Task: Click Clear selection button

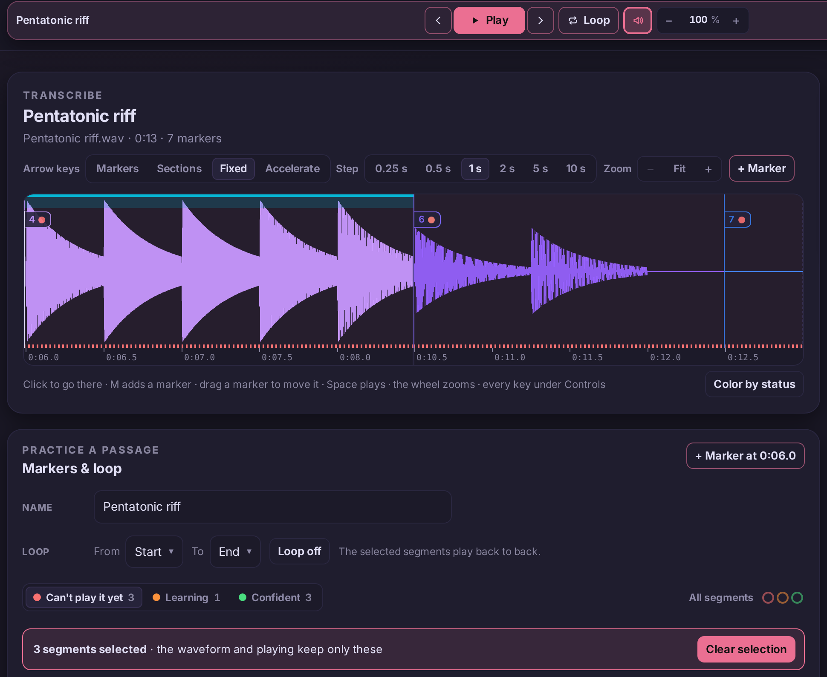Action: pyautogui.click(x=746, y=649)
